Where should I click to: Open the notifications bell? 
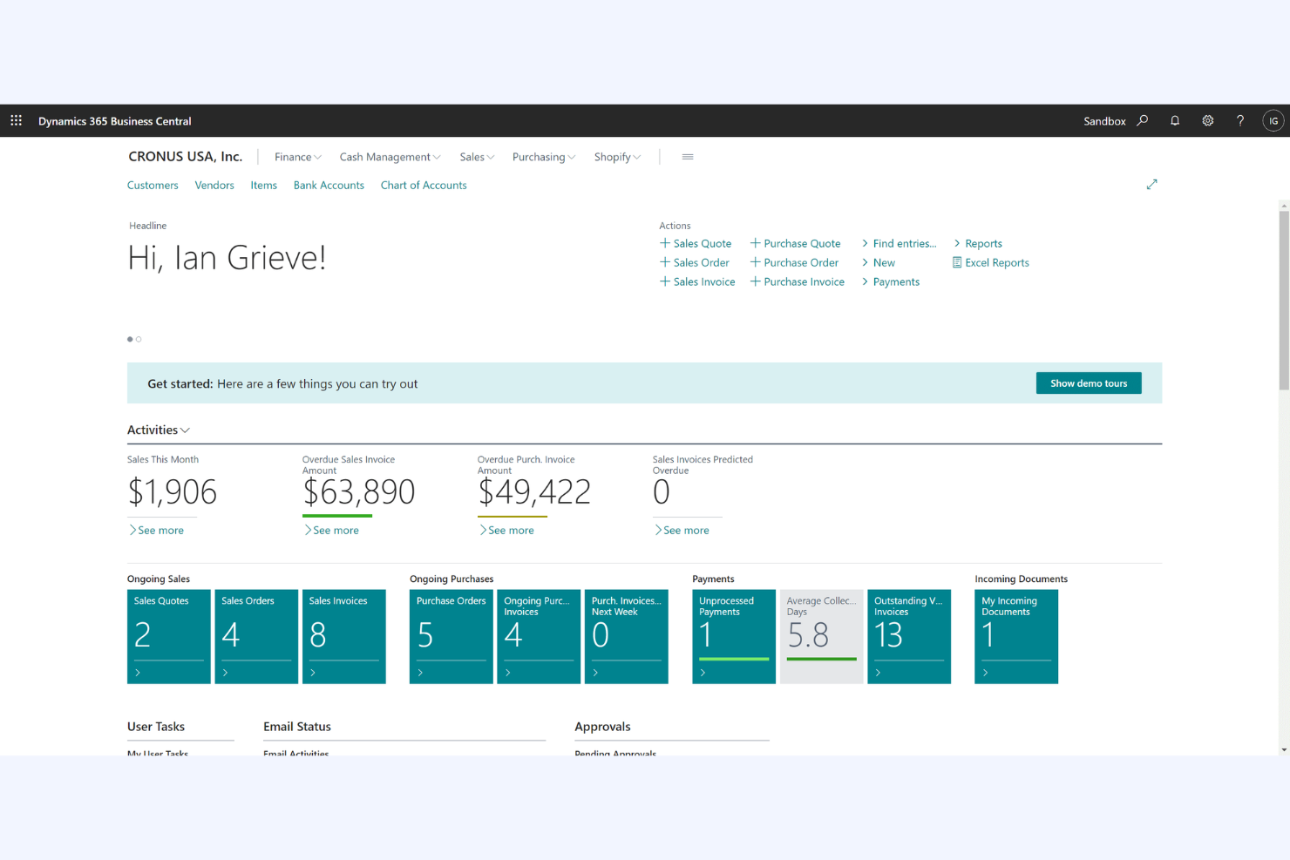1175,120
